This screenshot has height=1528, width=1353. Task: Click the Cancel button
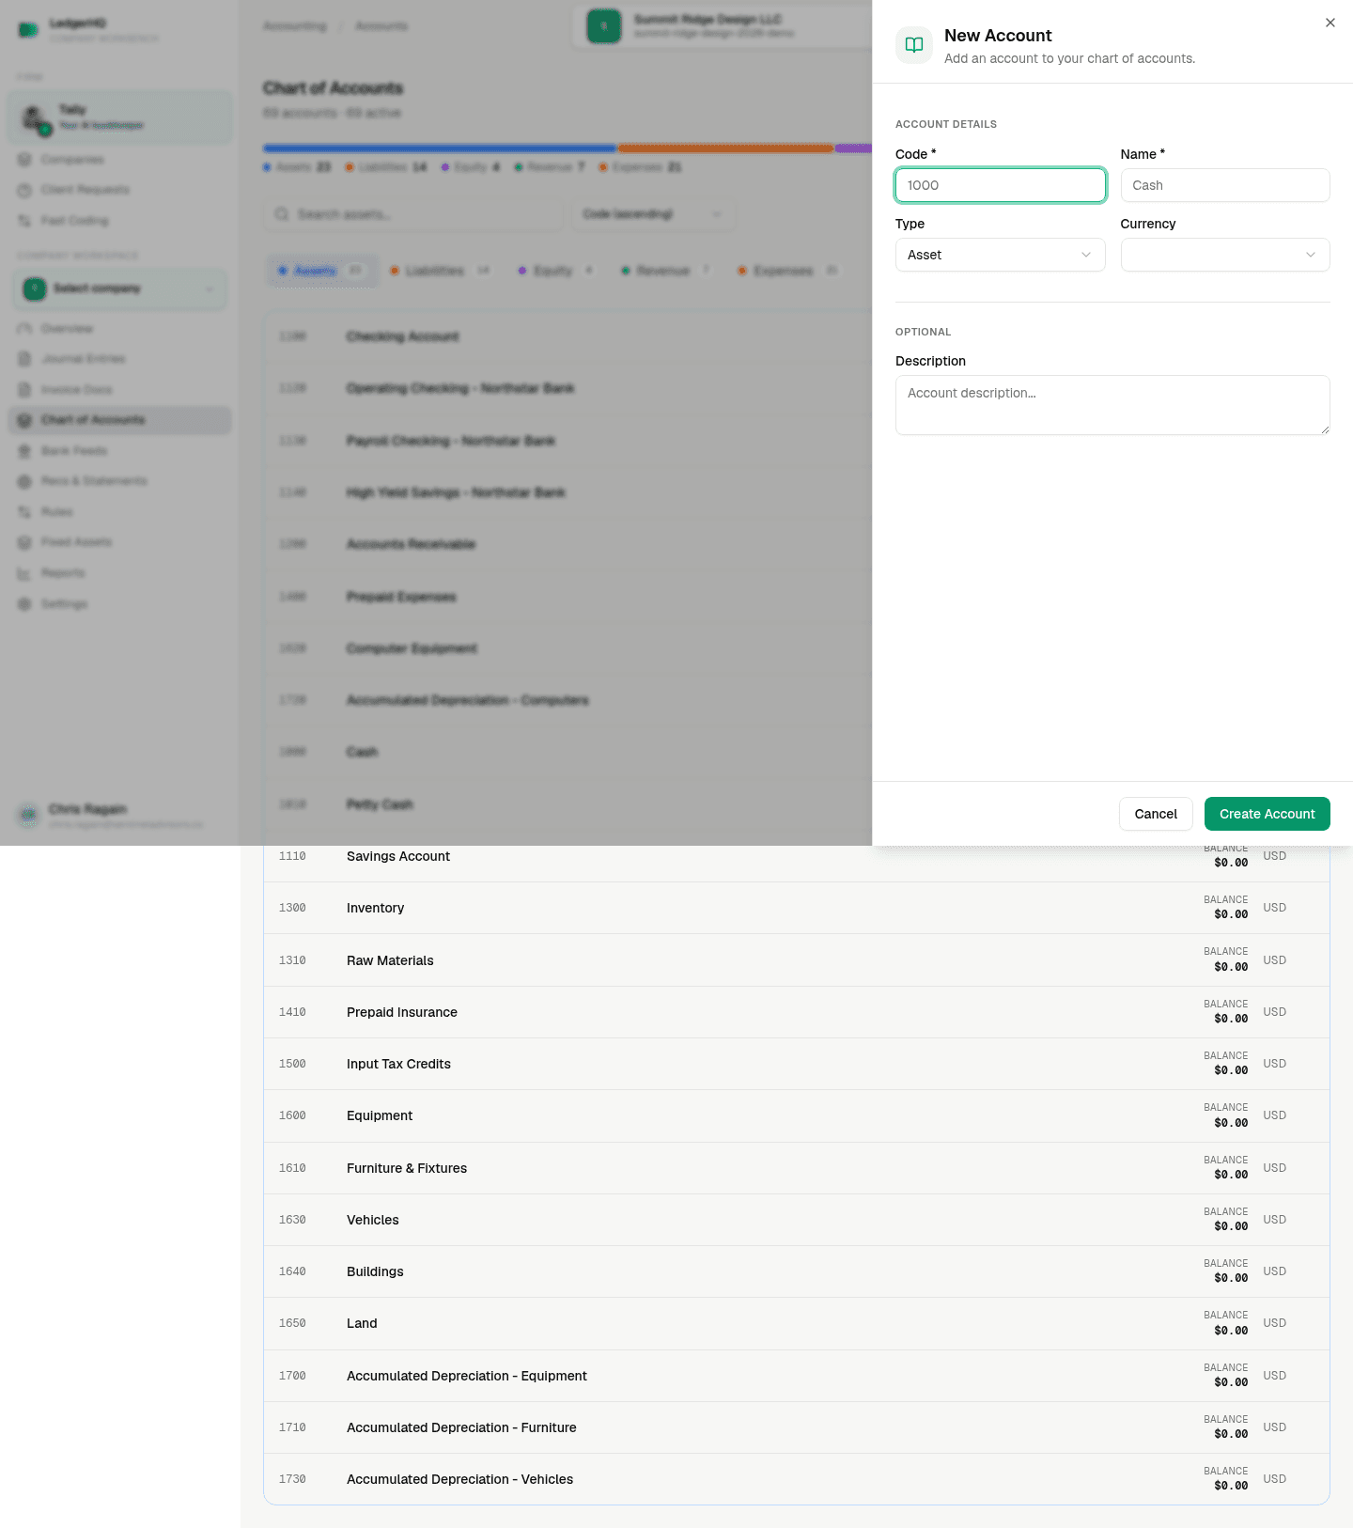point(1156,814)
